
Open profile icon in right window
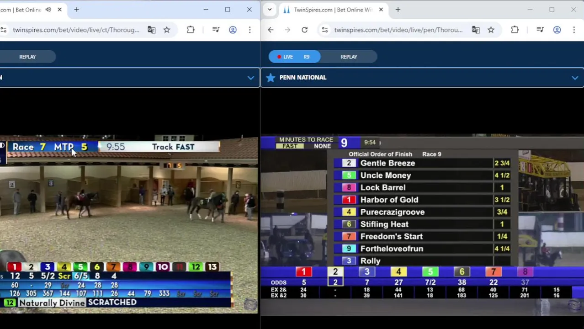(557, 30)
